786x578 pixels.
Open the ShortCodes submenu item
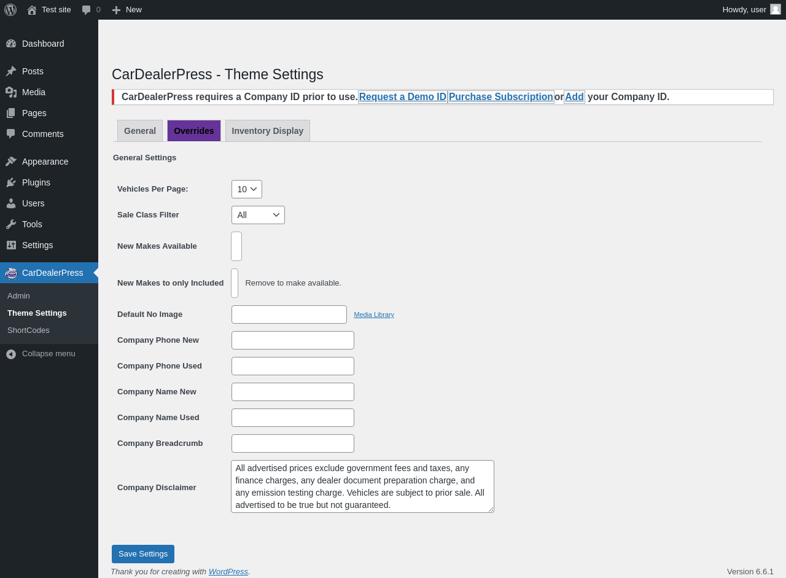(x=28, y=330)
